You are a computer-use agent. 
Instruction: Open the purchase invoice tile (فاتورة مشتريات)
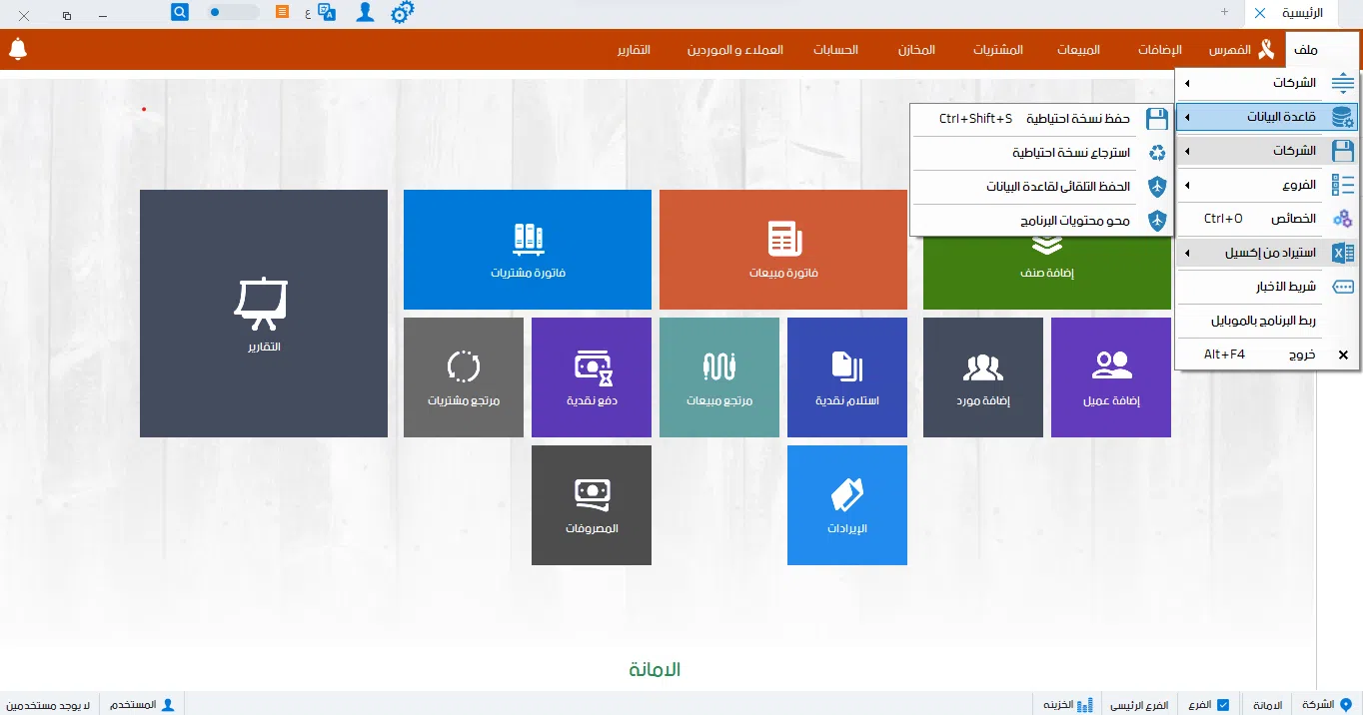click(527, 250)
